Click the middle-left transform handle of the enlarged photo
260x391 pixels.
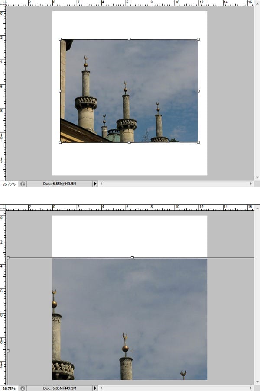8,351
